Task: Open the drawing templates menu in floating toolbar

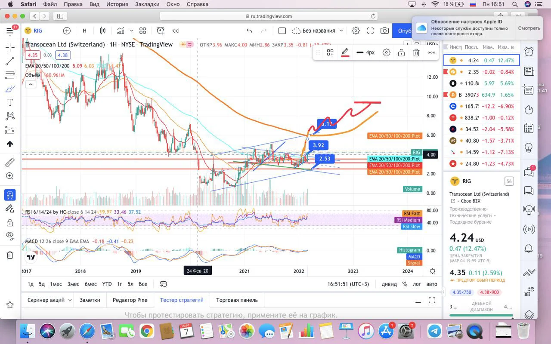Action: click(330, 52)
